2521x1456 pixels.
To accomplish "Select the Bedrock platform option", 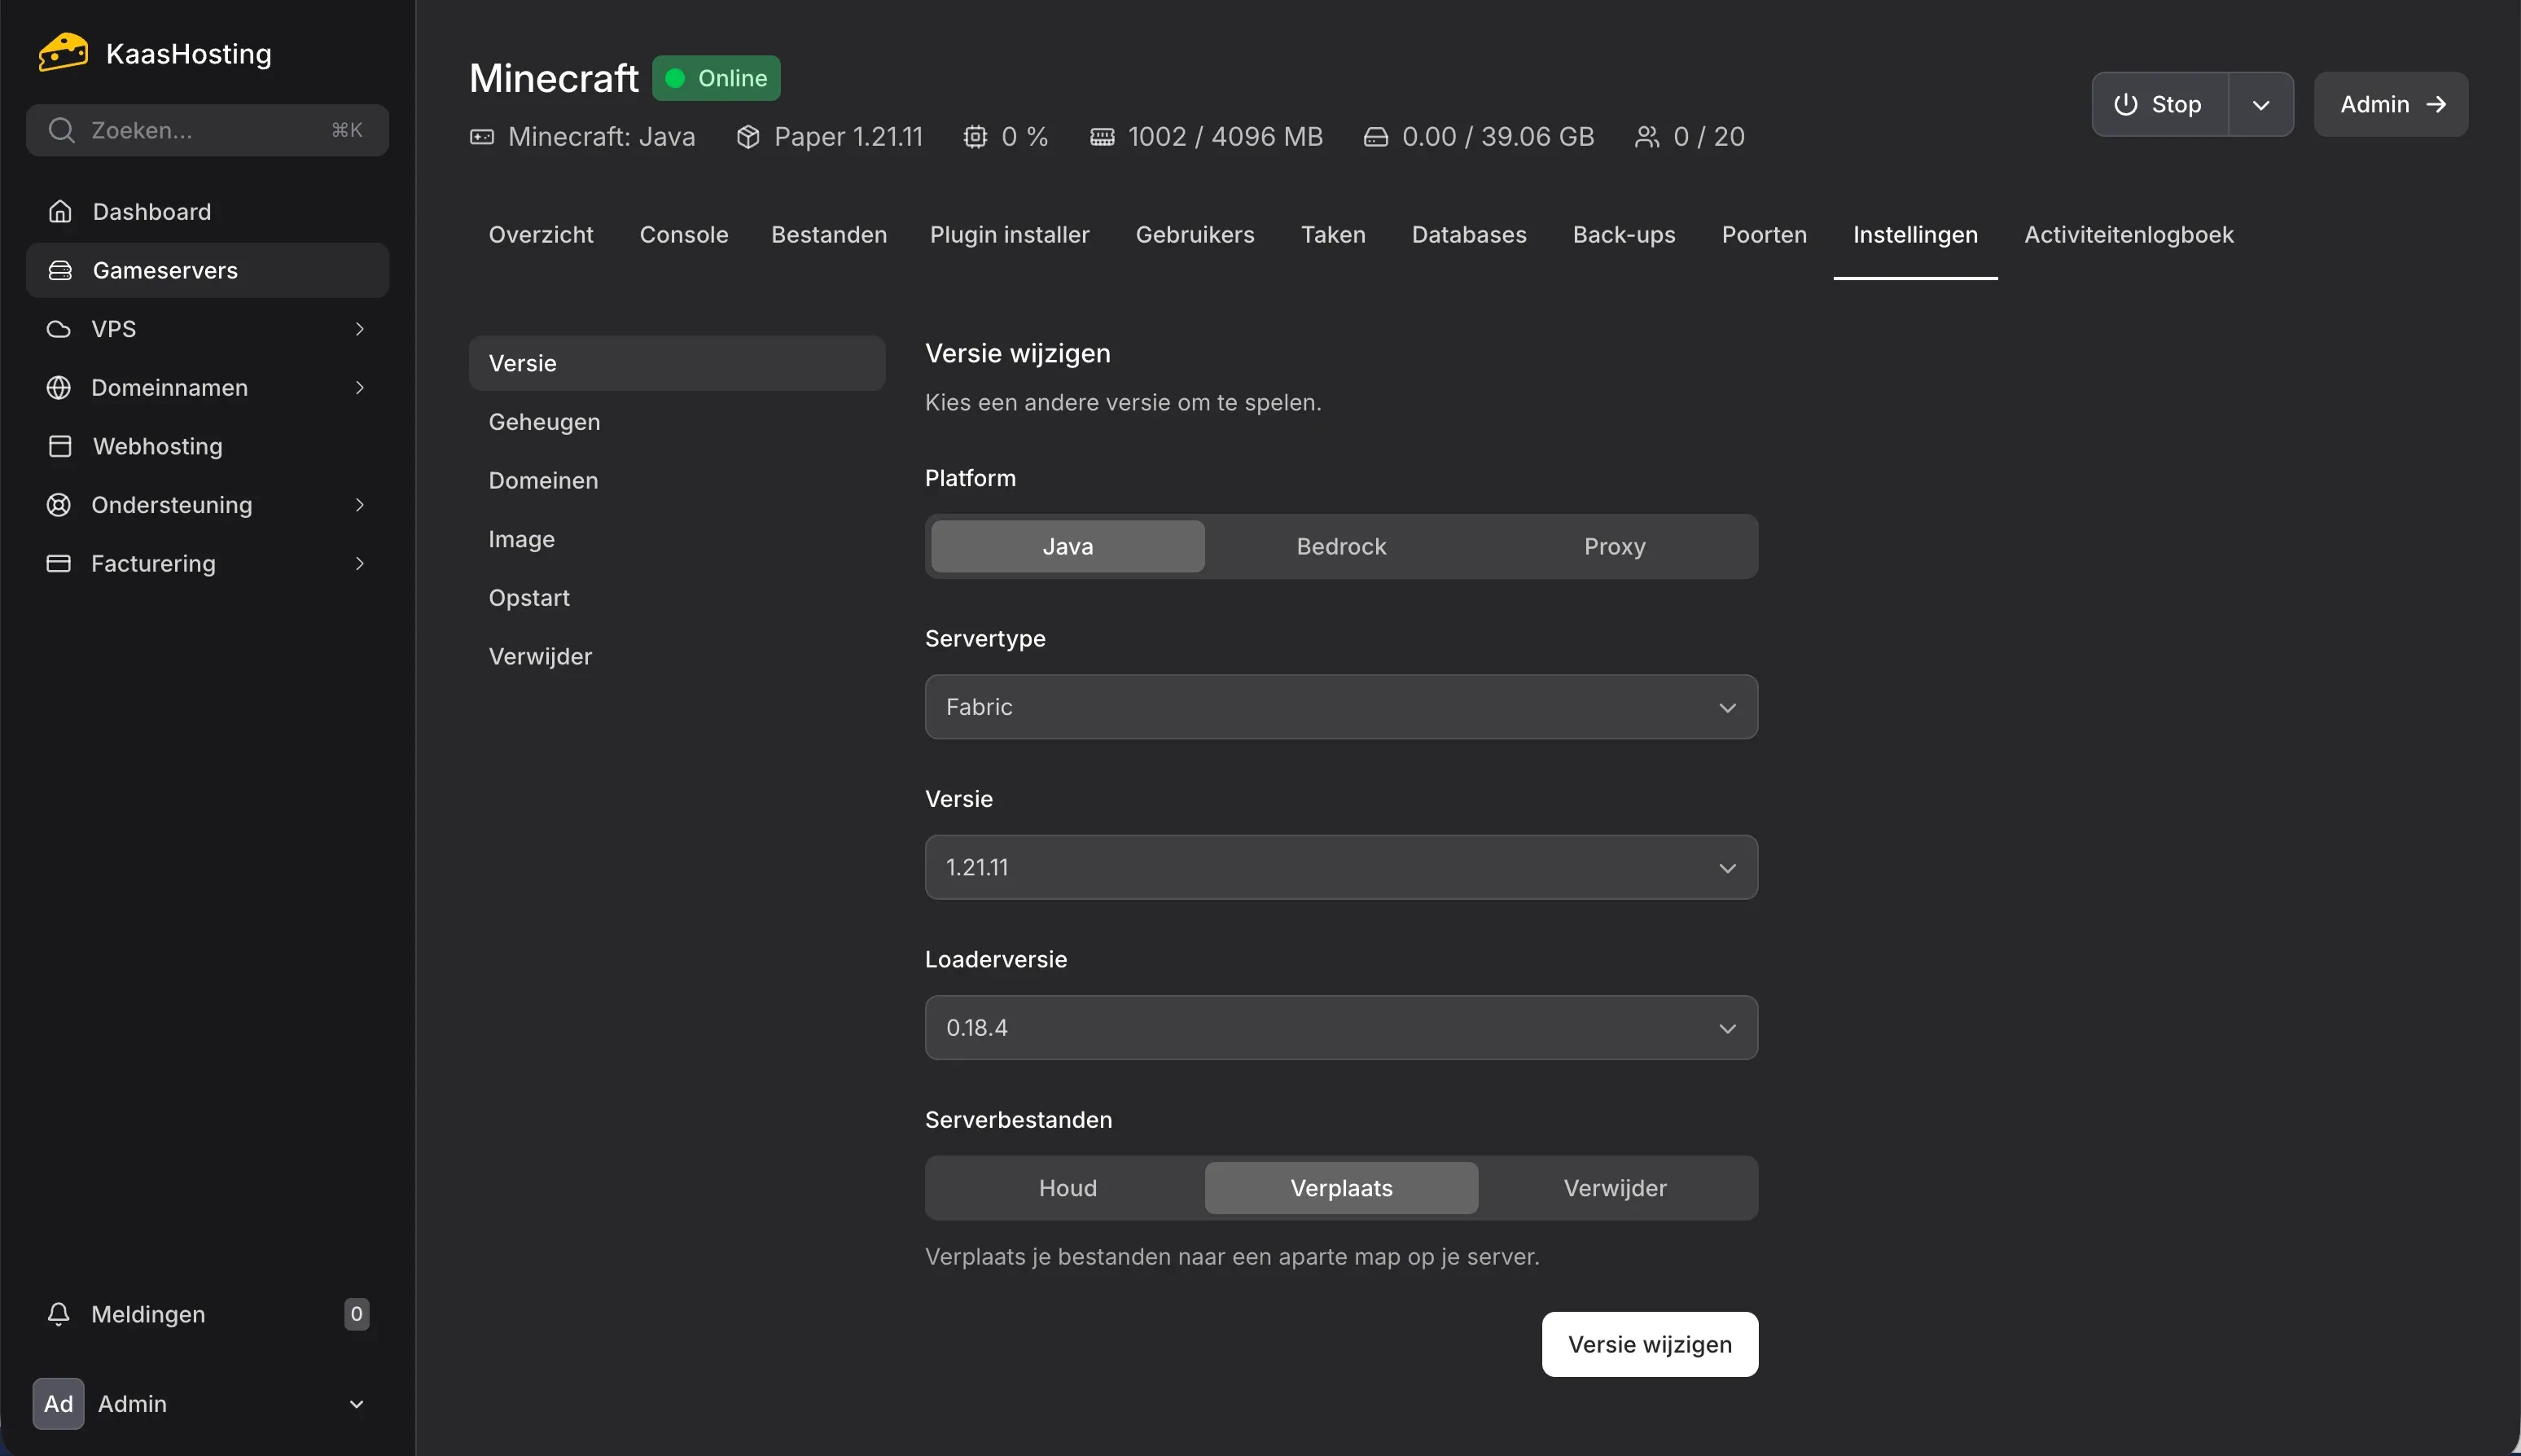I will (1340, 546).
